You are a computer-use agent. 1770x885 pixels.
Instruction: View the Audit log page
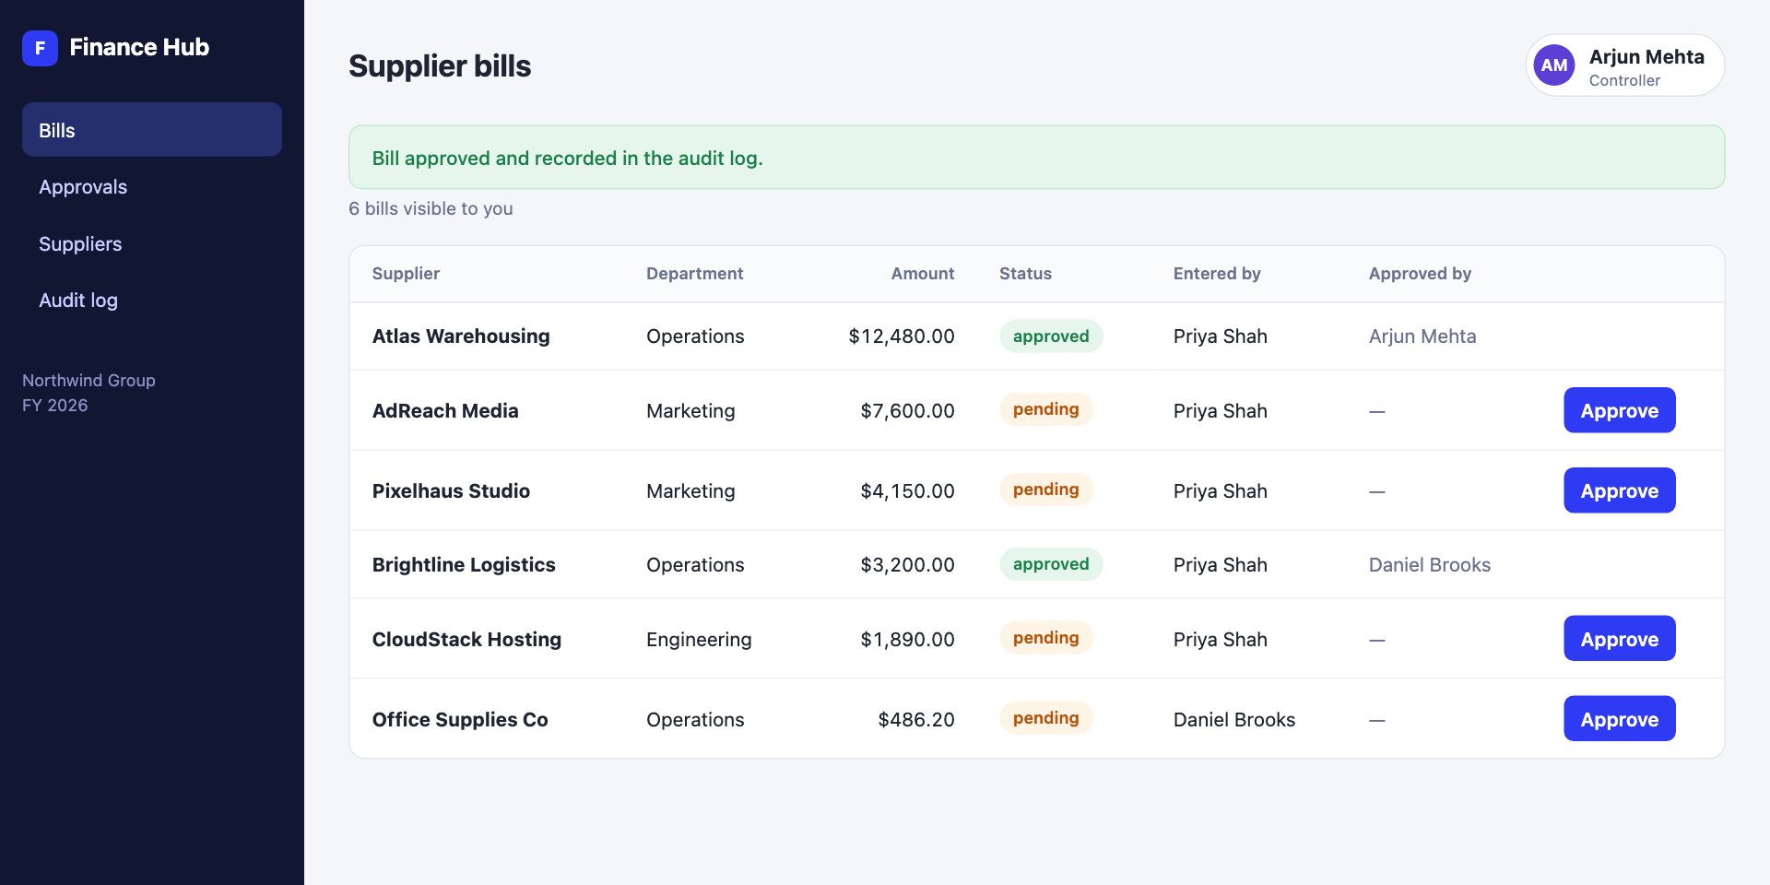tap(152, 301)
